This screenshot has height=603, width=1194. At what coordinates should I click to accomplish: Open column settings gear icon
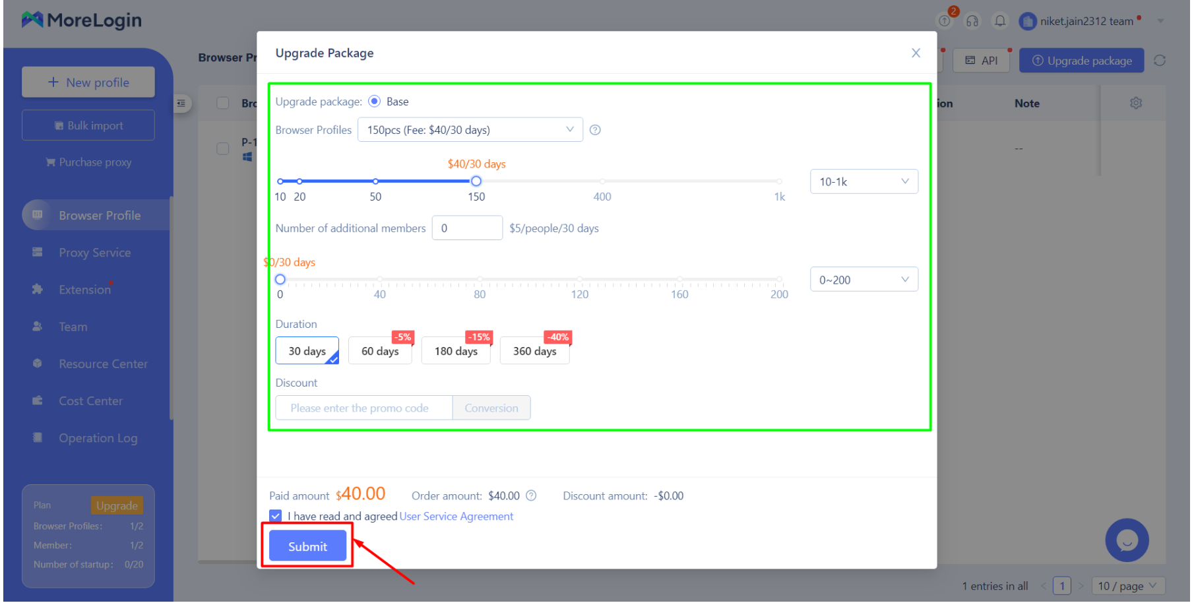1135,104
